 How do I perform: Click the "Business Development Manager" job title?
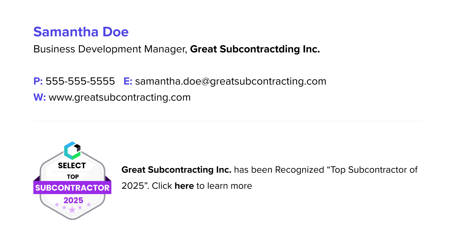click(110, 49)
